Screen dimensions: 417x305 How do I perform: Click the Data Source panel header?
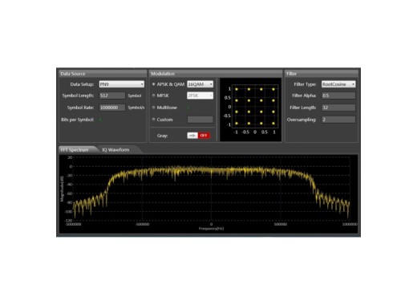103,74
